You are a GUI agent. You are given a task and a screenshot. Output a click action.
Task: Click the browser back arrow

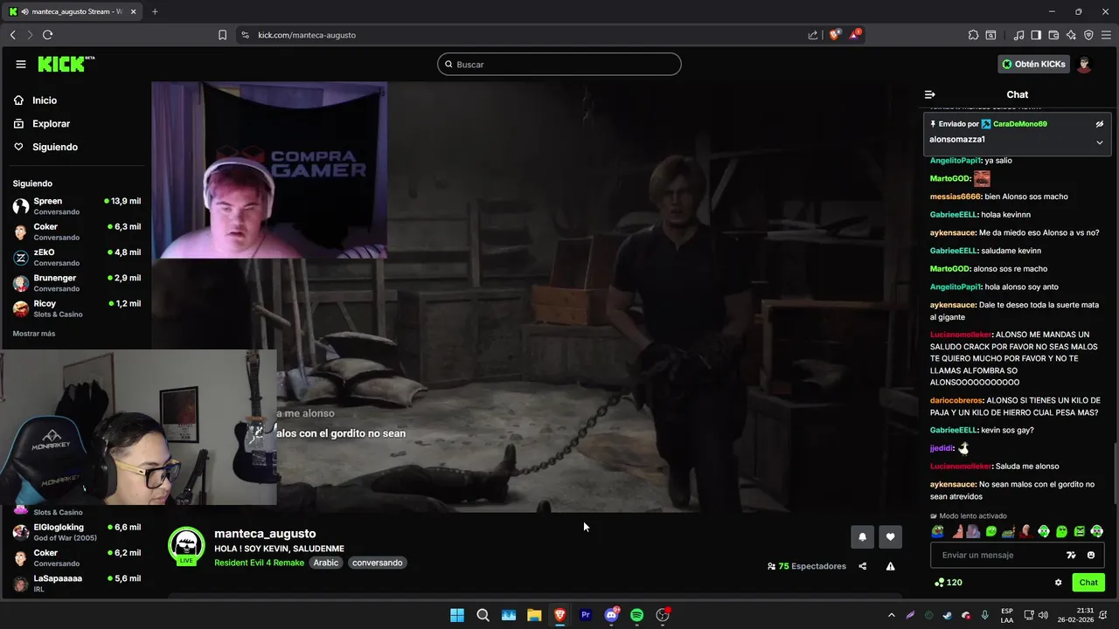pos(12,35)
